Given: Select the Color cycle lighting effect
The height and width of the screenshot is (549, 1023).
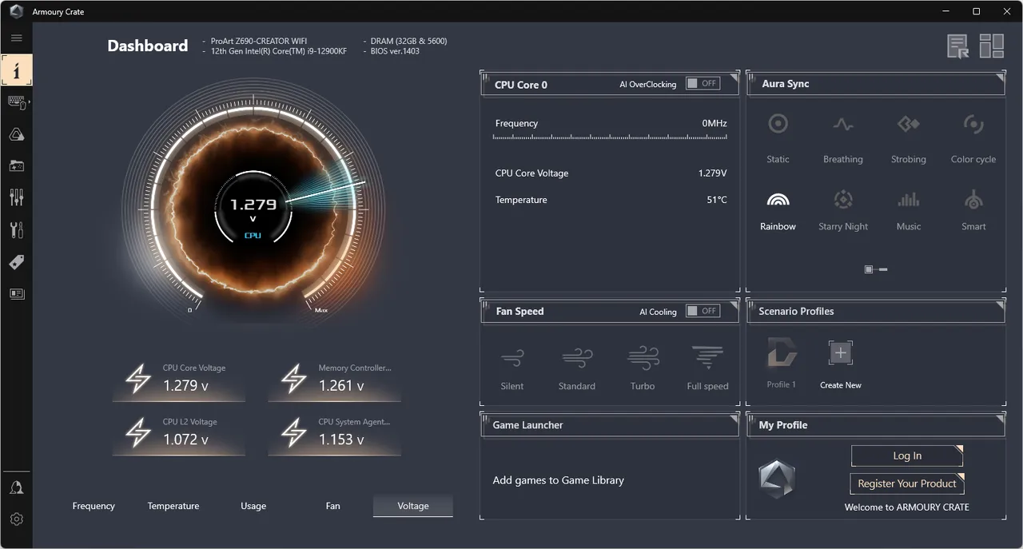Looking at the screenshot, I should coord(973,137).
